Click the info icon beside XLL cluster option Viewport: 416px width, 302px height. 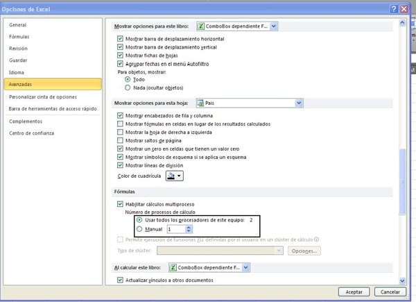pyautogui.click(x=316, y=240)
